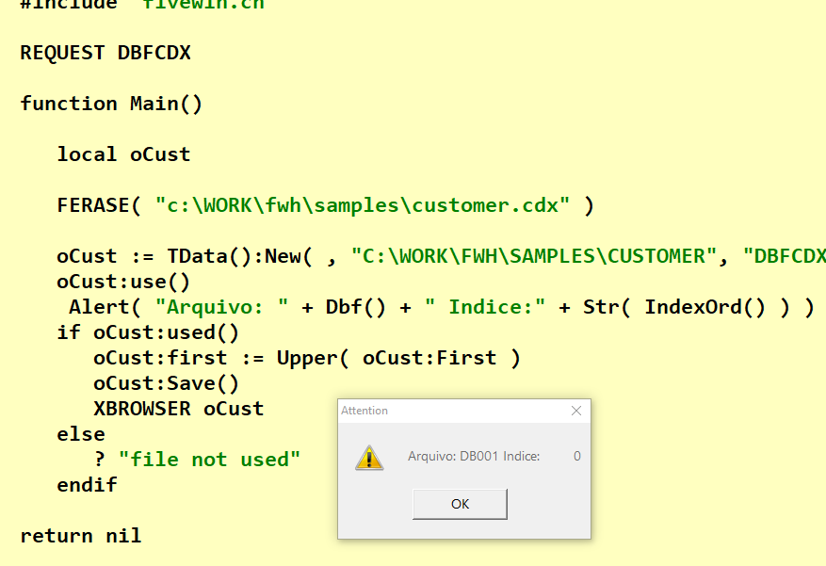The width and height of the screenshot is (826, 566).
Task: Click the 'XBROWSER oCust' line
Action: [x=179, y=409]
